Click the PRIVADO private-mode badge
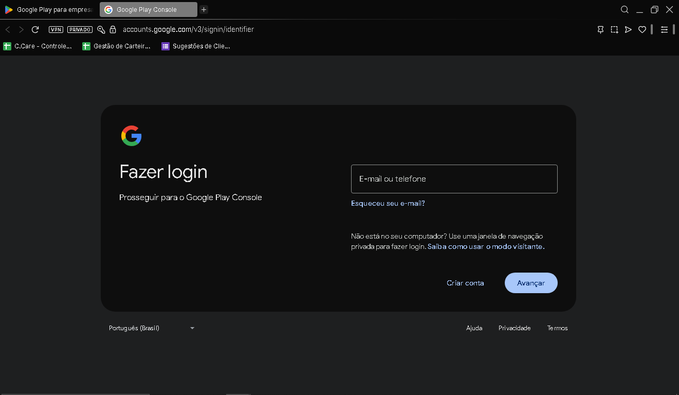The width and height of the screenshot is (679, 395). (80, 30)
